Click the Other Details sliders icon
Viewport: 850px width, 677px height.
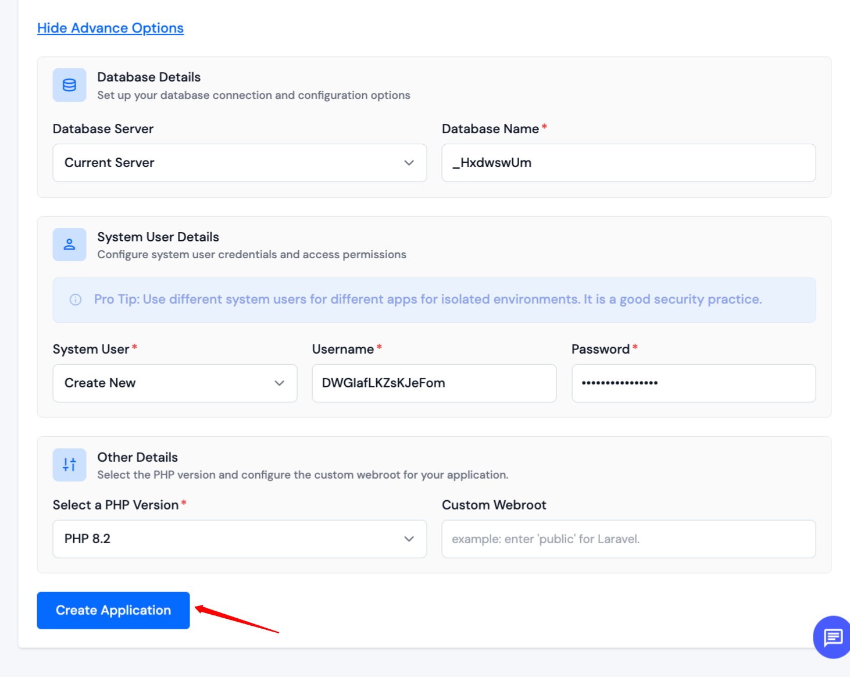coord(69,465)
